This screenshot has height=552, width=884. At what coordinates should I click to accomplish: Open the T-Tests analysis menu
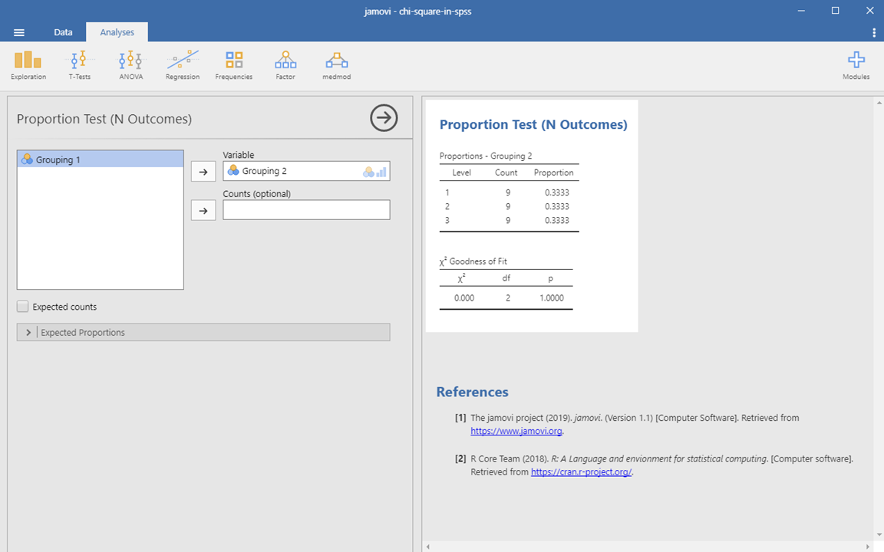(x=79, y=65)
